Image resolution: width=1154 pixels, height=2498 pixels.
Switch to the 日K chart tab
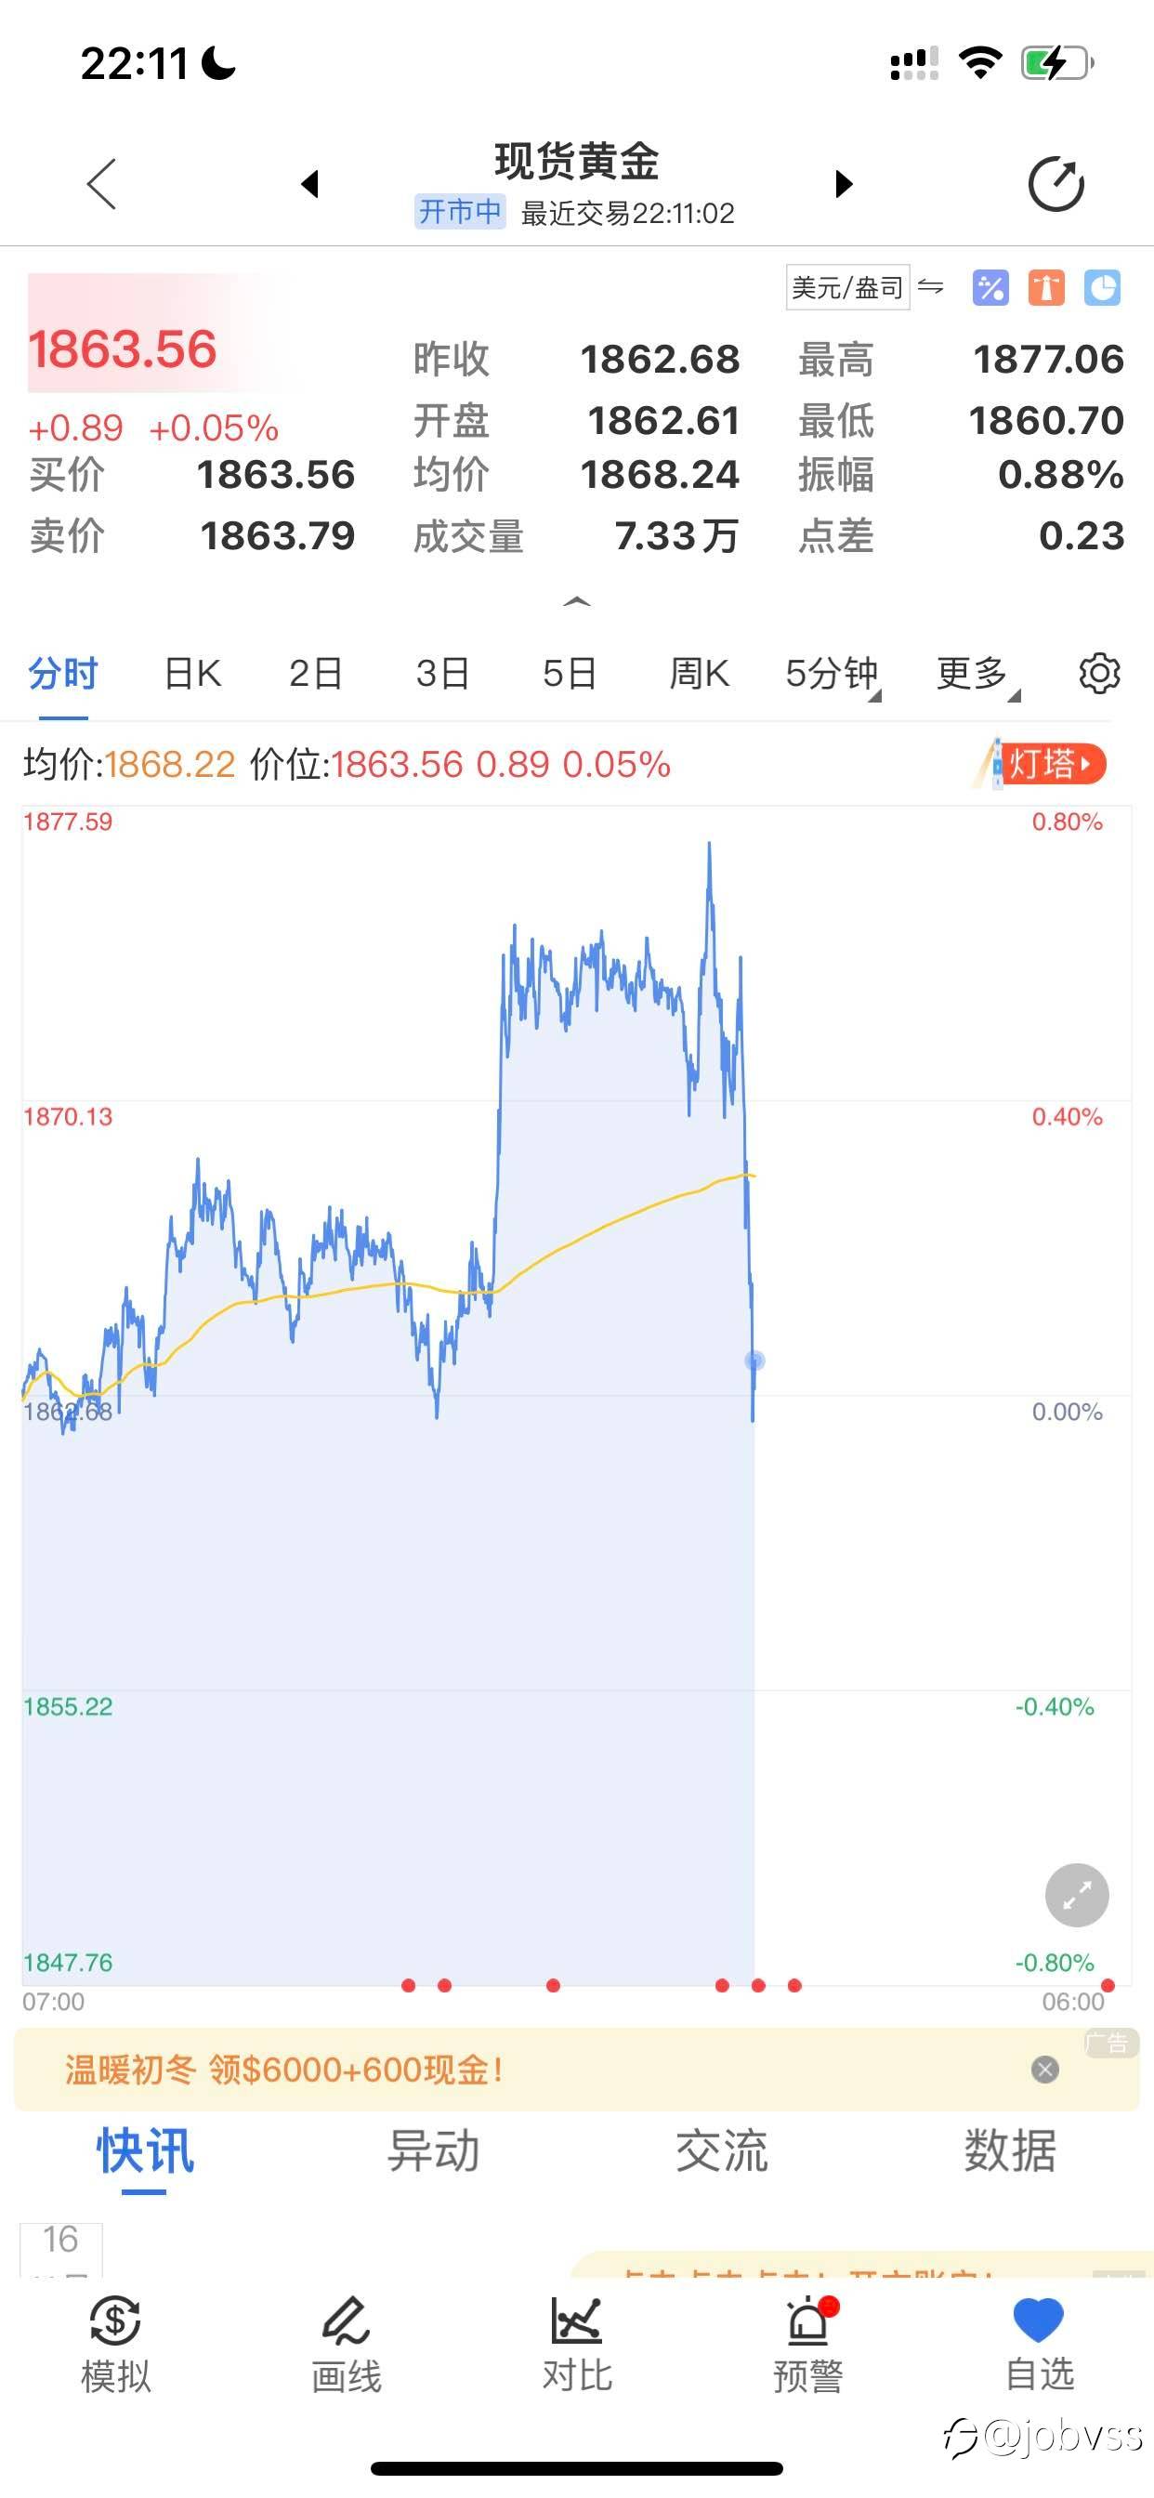click(x=192, y=673)
